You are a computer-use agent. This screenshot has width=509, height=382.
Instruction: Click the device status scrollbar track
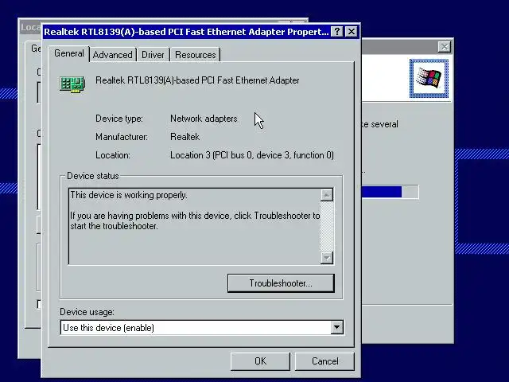[x=327, y=226]
